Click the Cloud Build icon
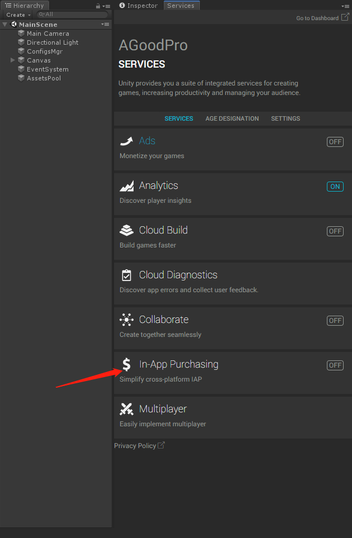 tap(126, 230)
